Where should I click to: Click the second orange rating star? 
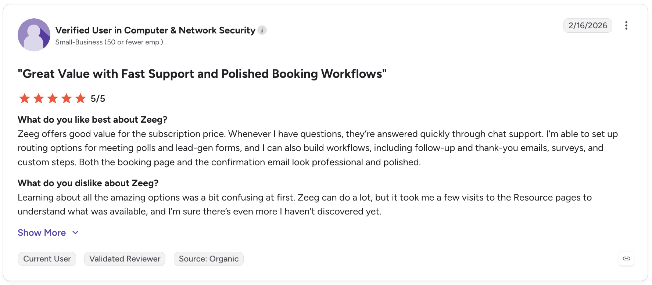(x=39, y=98)
